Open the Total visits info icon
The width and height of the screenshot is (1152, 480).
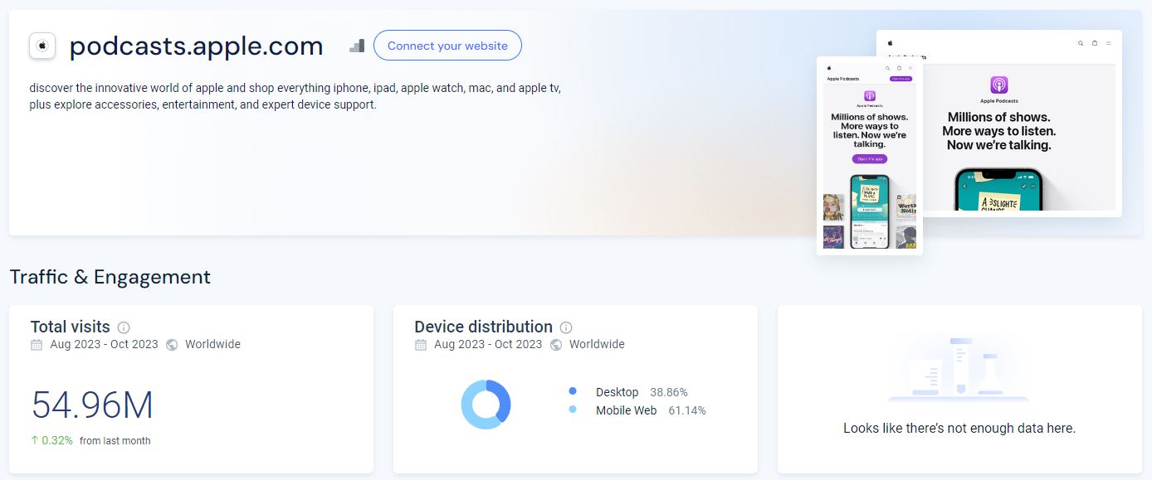(124, 327)
